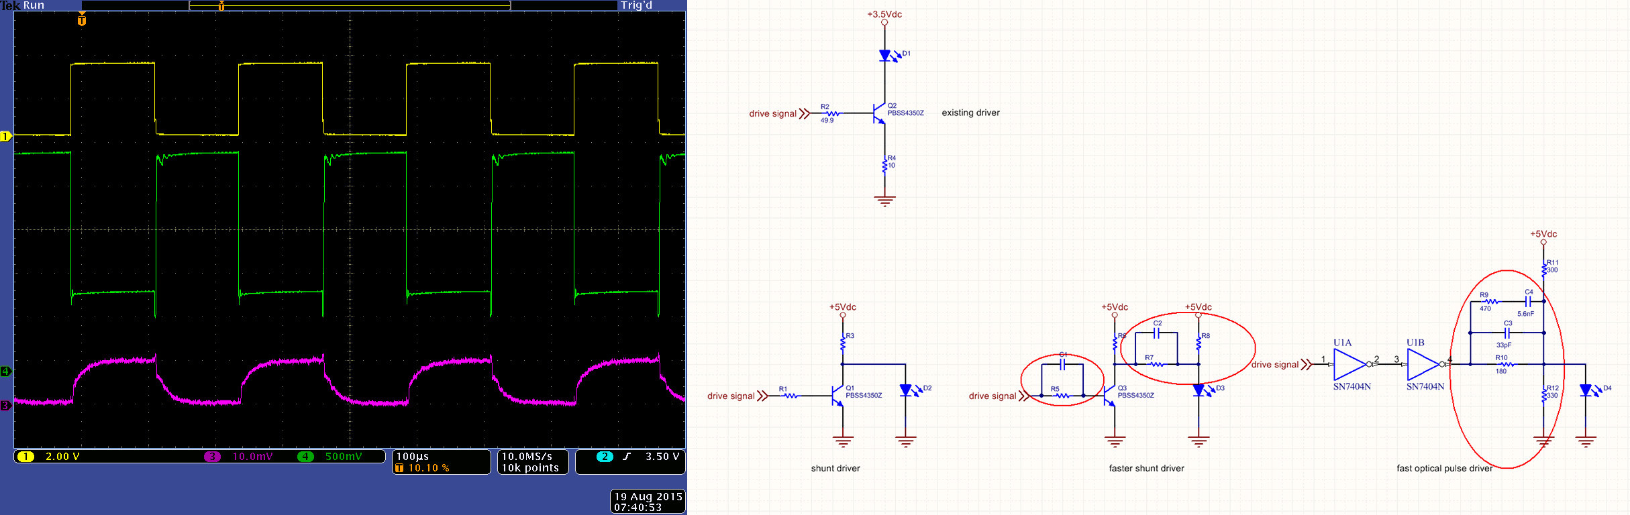Select the yellow channel 1 ground marker
Viewport: 1630px width, 515px height.
tap(5, 136)
